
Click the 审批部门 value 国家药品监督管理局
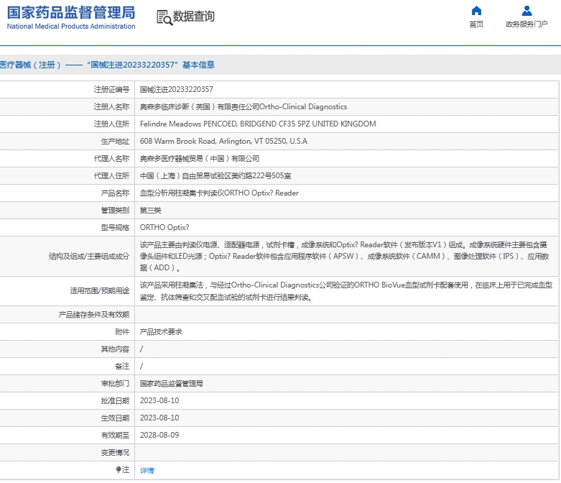point(171,384)
